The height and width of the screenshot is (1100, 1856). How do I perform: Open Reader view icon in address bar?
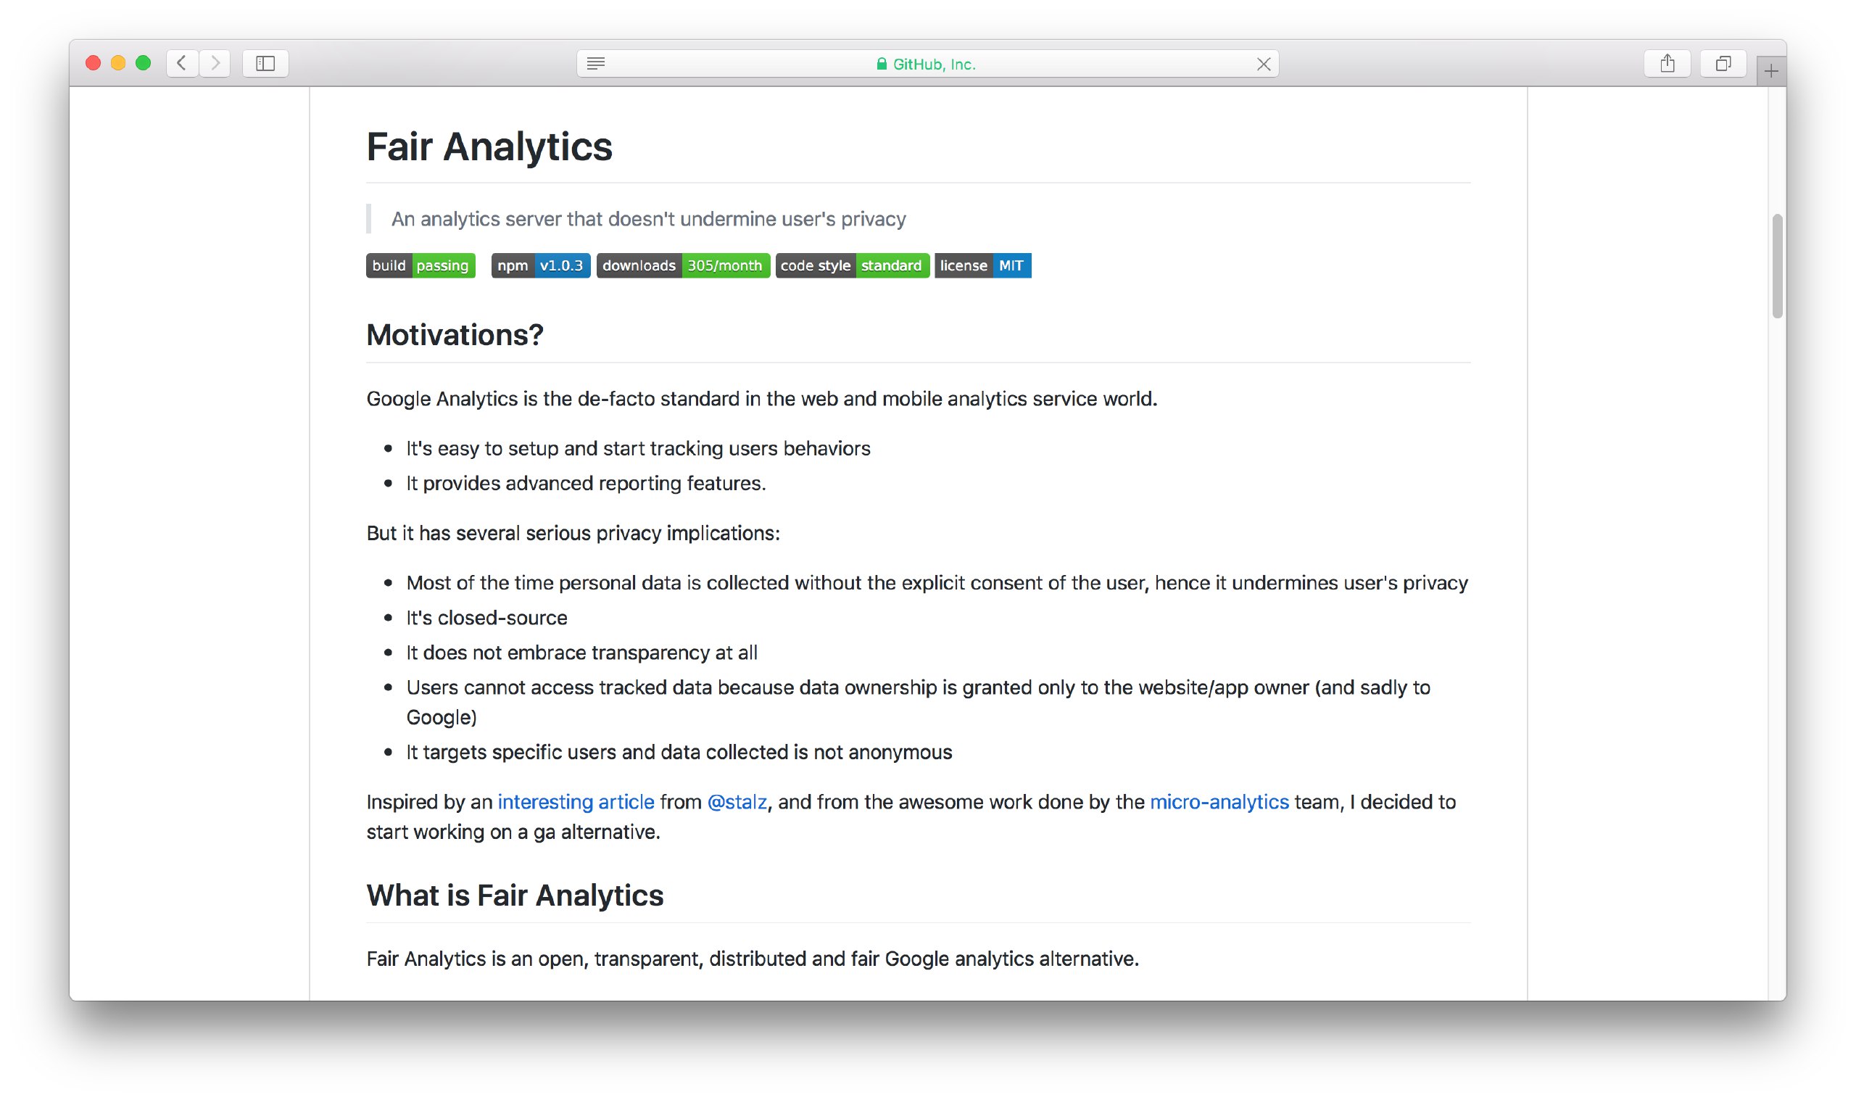tap(596, 64)
